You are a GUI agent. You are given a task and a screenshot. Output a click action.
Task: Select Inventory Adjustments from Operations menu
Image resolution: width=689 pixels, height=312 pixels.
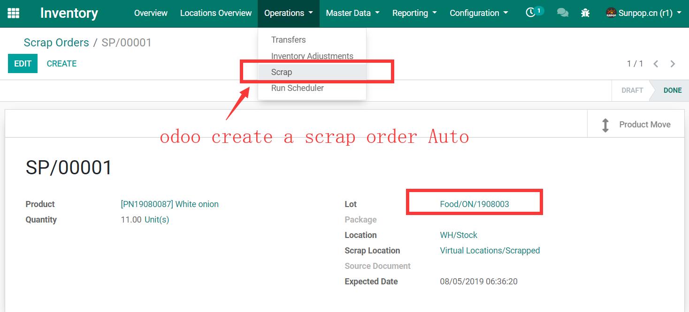(312, 56)
